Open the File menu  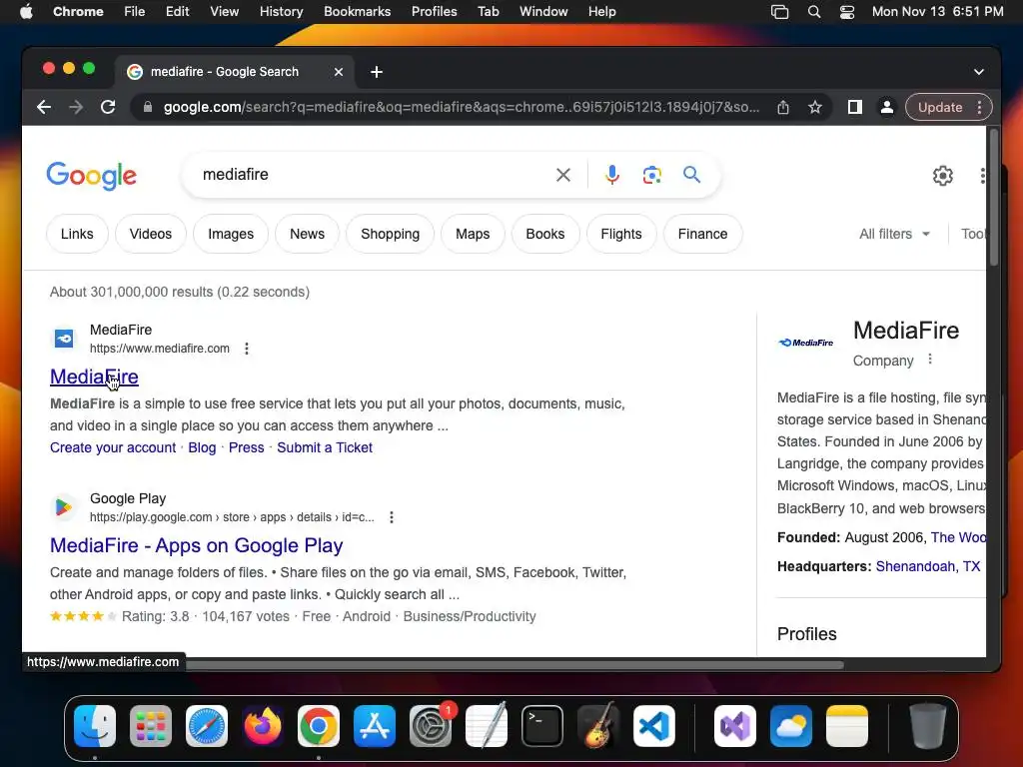[x=135, y=12]
